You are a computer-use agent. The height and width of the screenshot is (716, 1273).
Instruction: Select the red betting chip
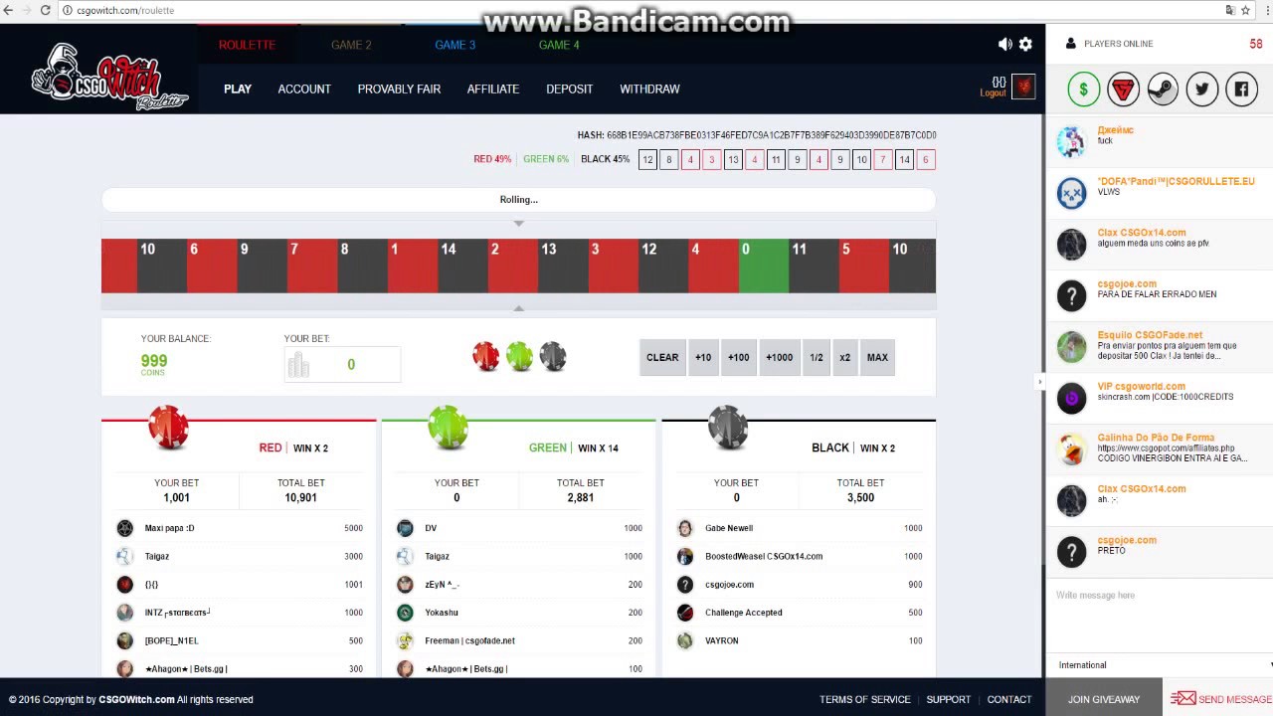pyautogui.click(x=486, y=356)
